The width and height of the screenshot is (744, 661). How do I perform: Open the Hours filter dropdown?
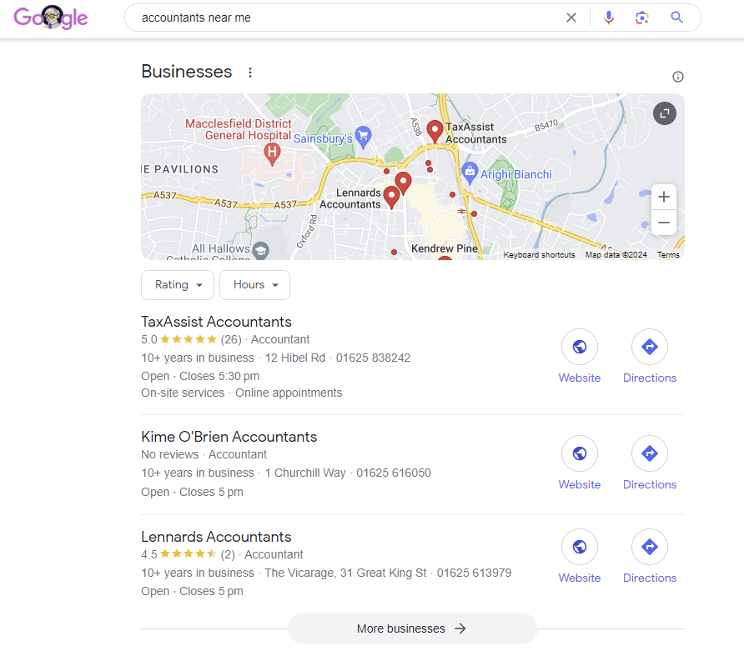point(254,284)
